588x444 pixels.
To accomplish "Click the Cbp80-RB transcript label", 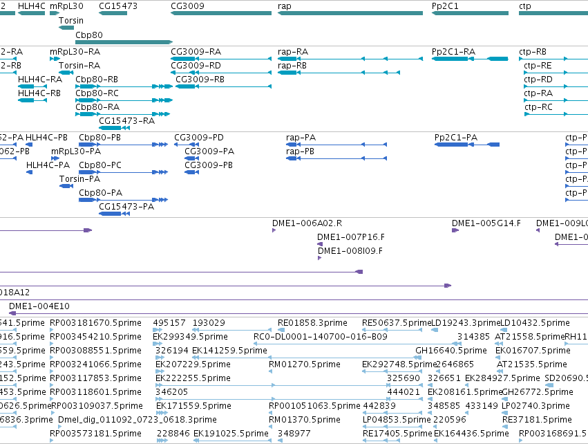I will (x=97, y=80).
